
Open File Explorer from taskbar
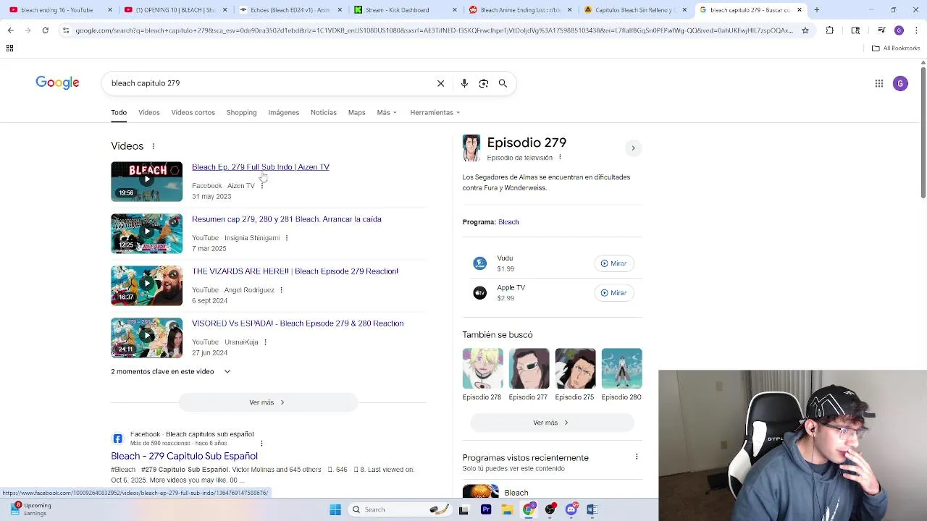click(x=507, y=509)
